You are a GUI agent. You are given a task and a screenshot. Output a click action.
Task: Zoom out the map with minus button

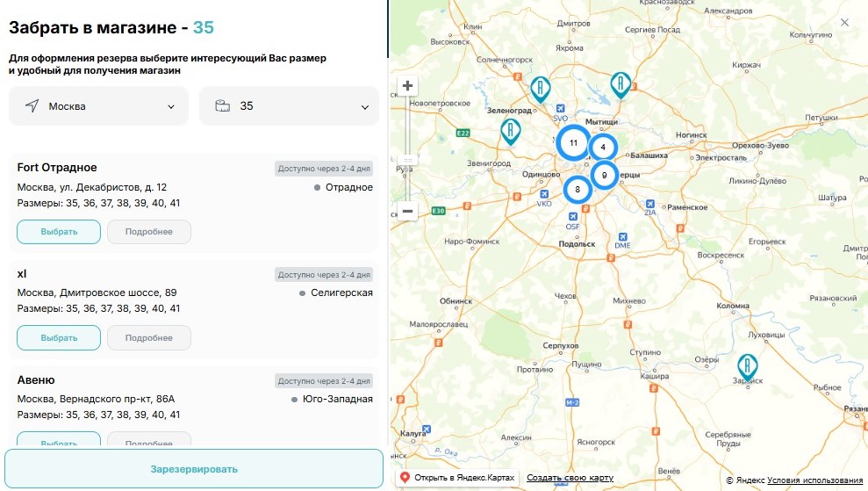tap(408, 212)
